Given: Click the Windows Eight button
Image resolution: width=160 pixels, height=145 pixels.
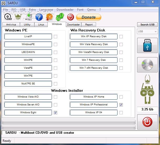Looking at the screenshot, I should [x=28, y=112].
